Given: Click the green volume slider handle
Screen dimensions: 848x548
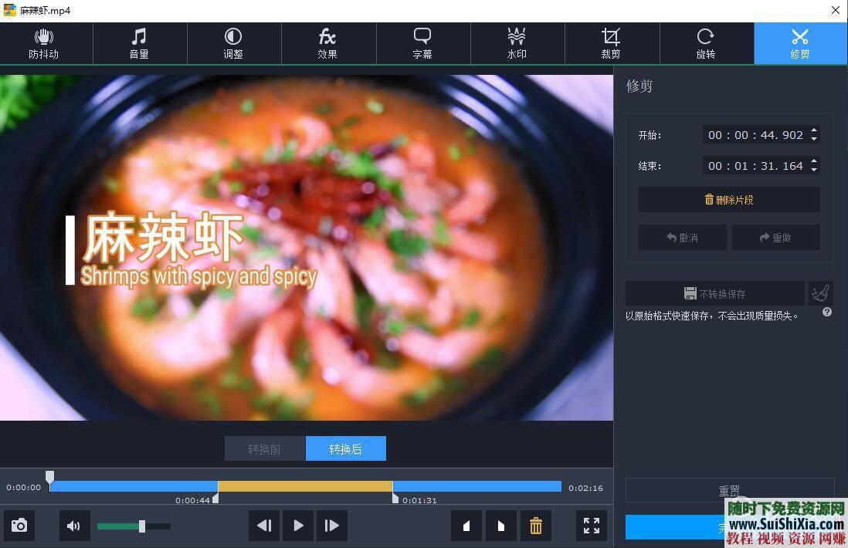Looking at the screenshot, I should click(141, 526).
